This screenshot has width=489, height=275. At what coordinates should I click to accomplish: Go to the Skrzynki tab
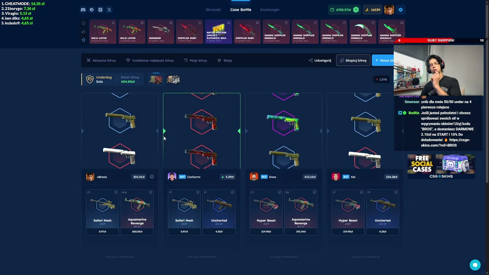point(213,10)
